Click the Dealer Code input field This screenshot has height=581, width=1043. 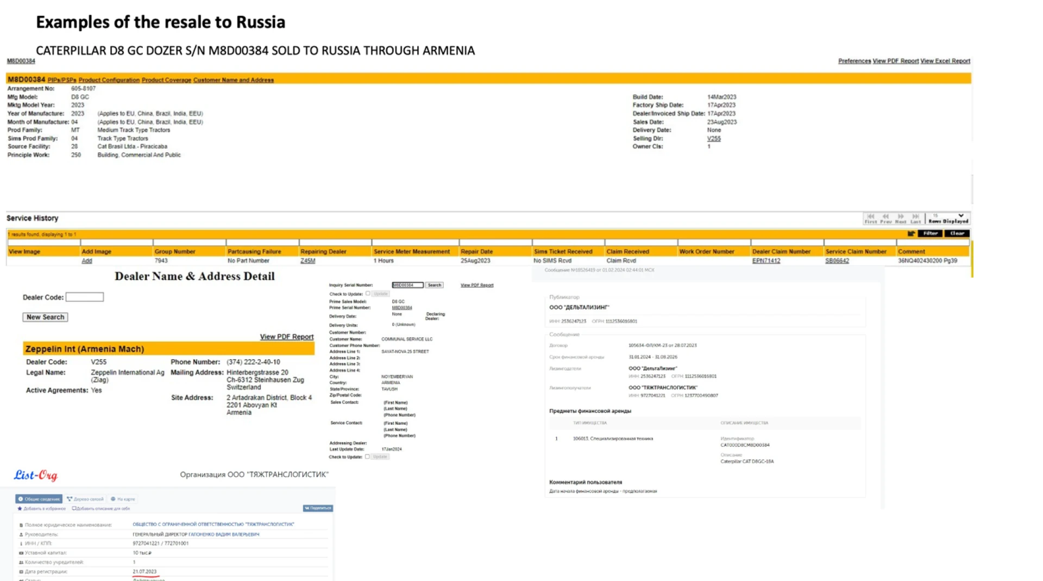[x=85, y=297]
